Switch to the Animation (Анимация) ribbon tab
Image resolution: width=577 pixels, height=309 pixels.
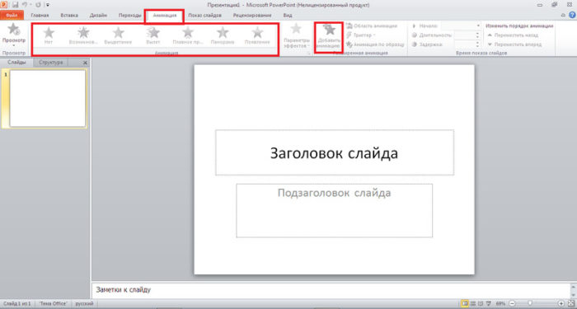165,16
